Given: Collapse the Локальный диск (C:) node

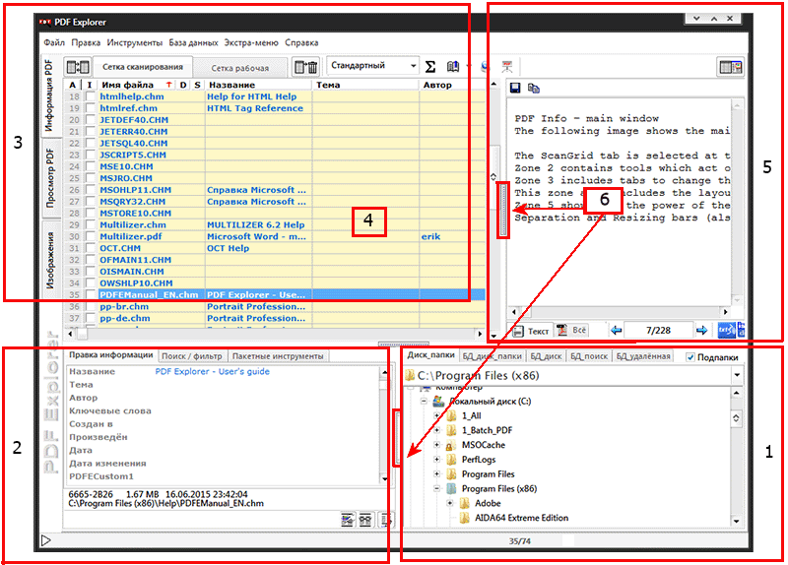Looking at the screenshot, I should [424, 401].
